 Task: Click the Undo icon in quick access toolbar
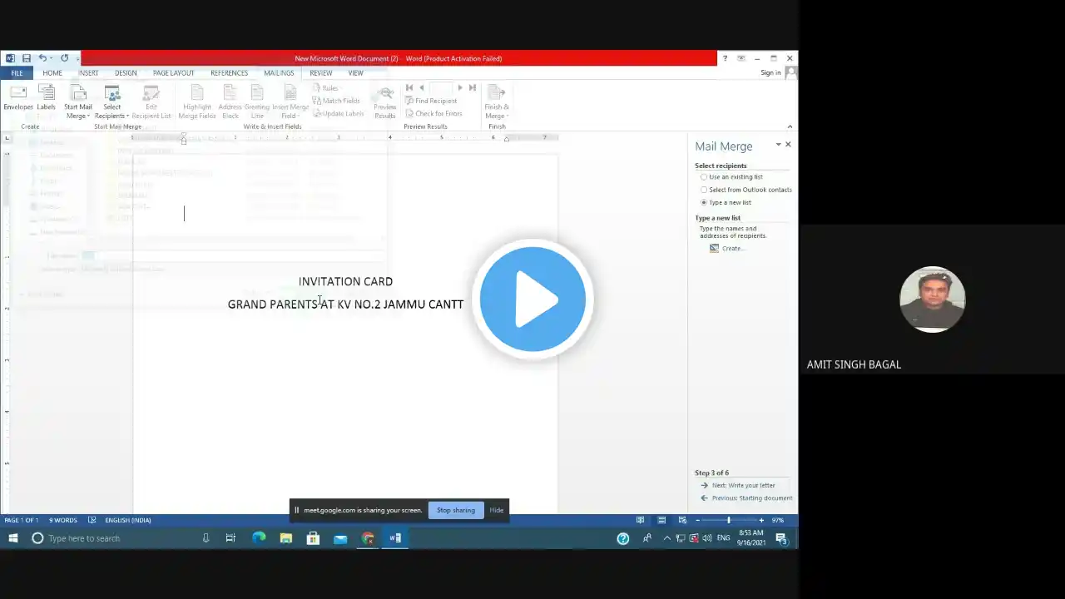point(42,58)
